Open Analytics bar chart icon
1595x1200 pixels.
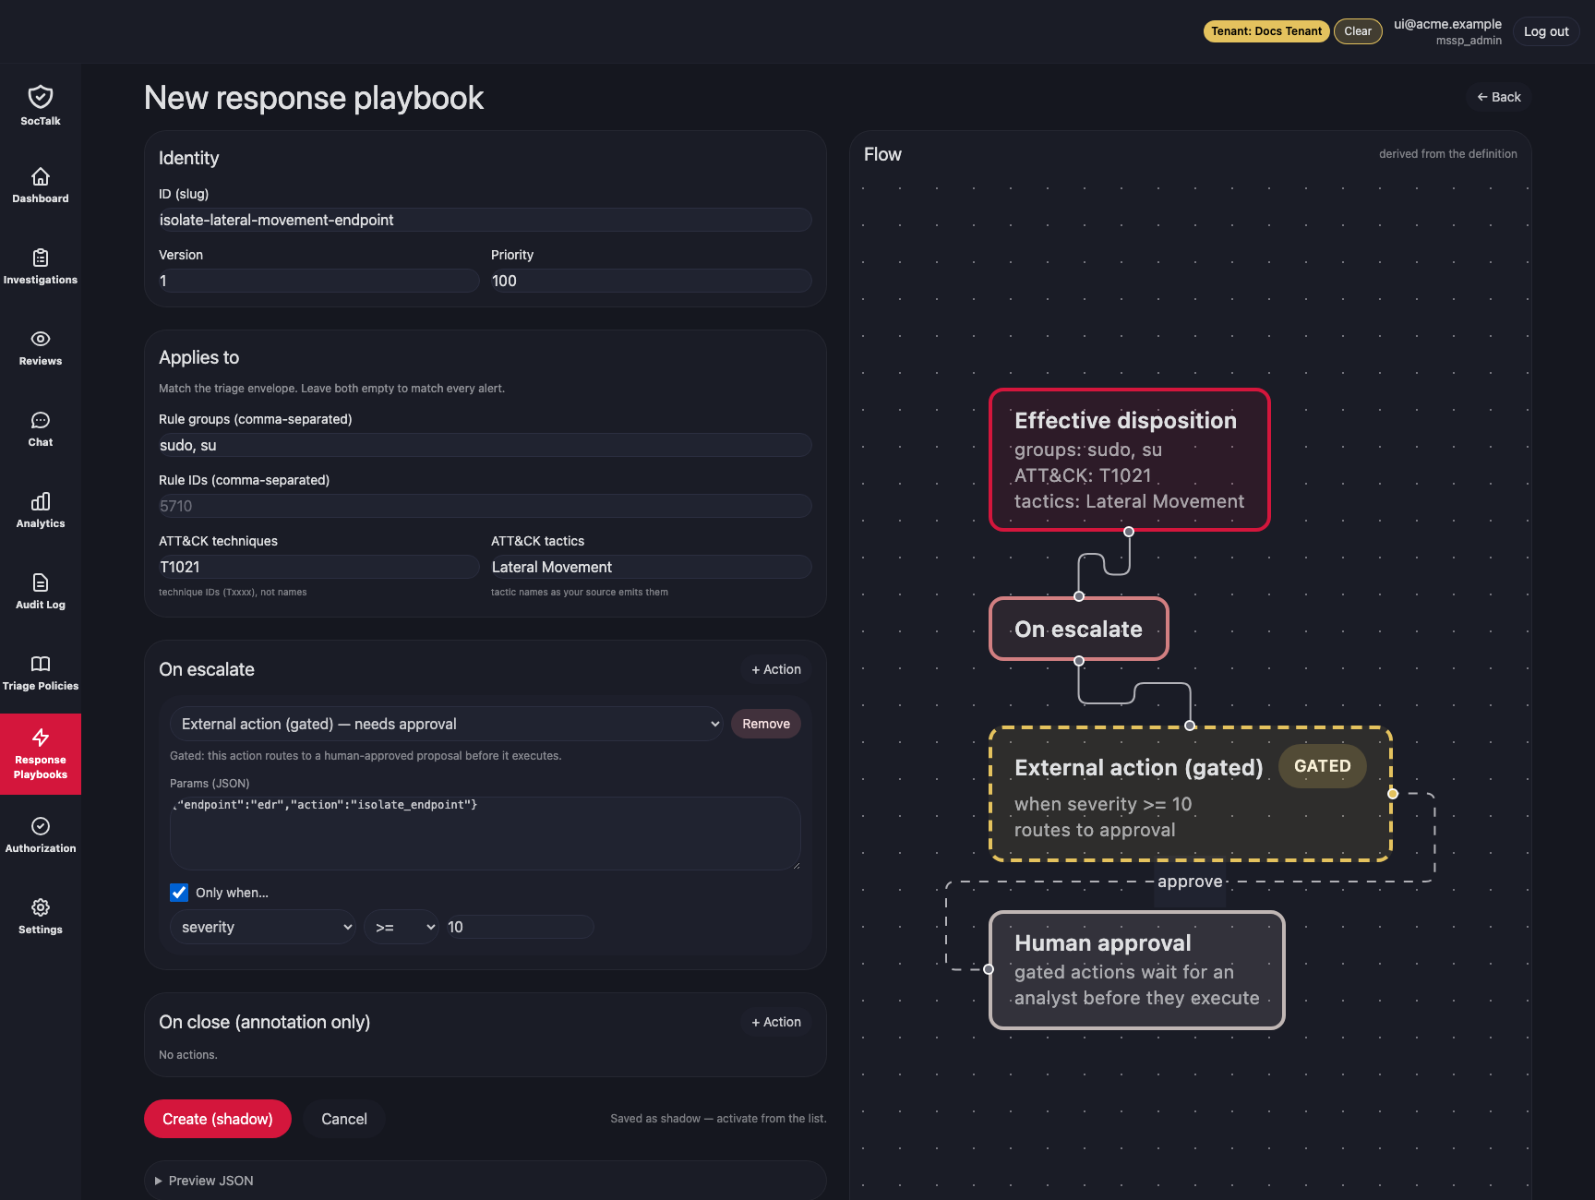pos(41,501)
